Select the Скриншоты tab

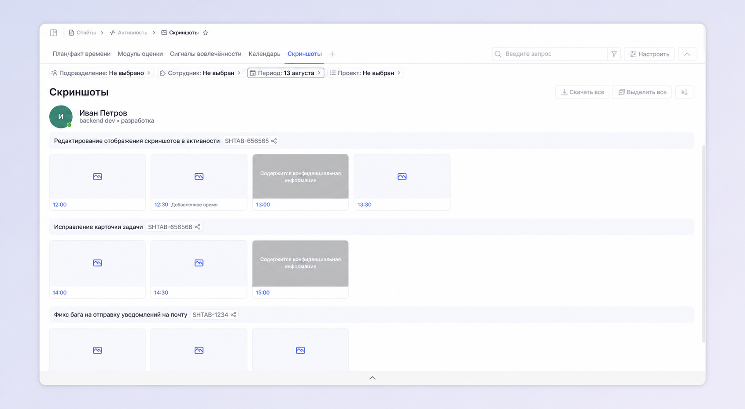pyautogui.click(x=305, y=54)
